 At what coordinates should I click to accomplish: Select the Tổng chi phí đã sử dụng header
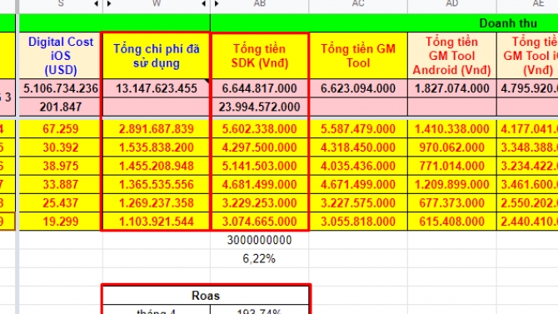pyautogui.click(x=157, y=56)
